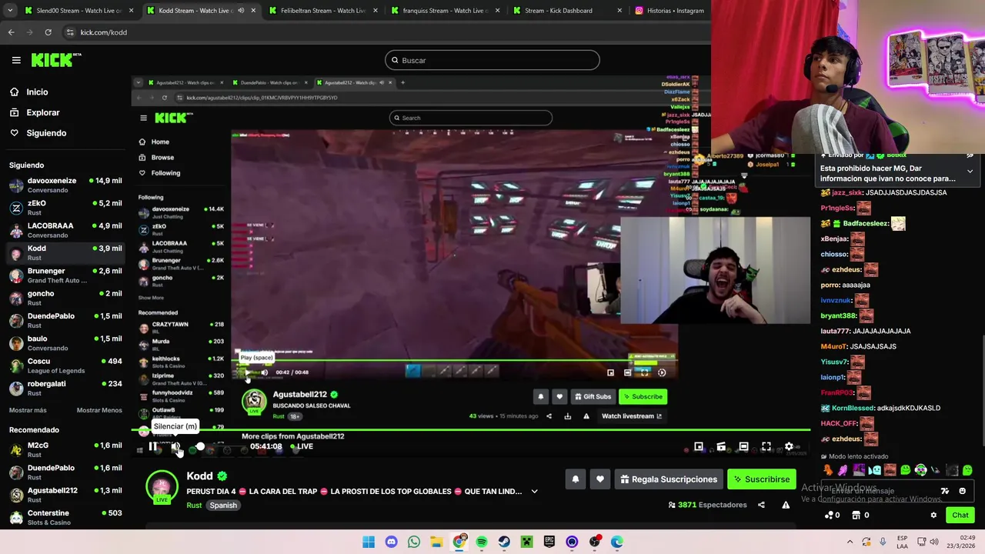Open Kodd's channel avatar

tap(162, 487)
